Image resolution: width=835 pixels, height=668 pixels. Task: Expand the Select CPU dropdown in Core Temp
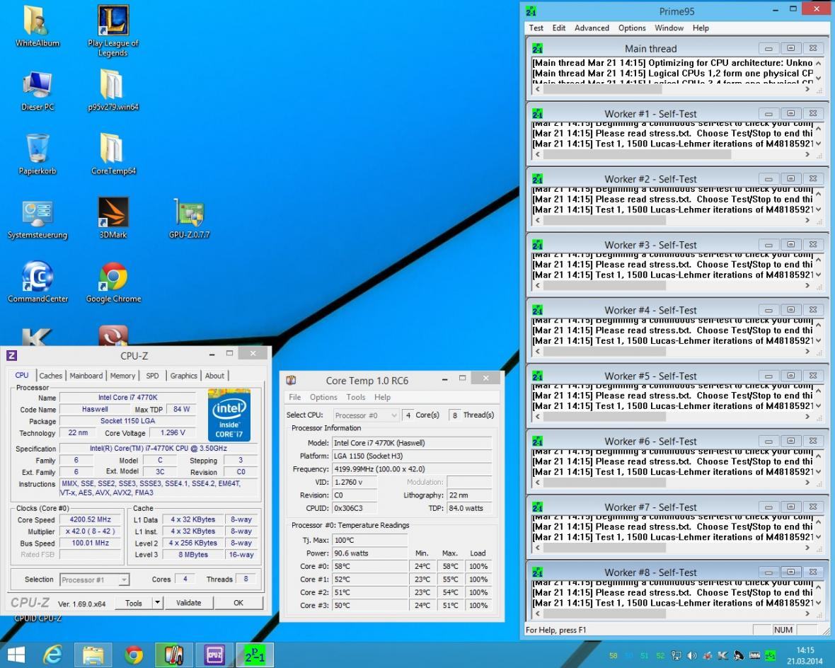(x=366, y=415)
